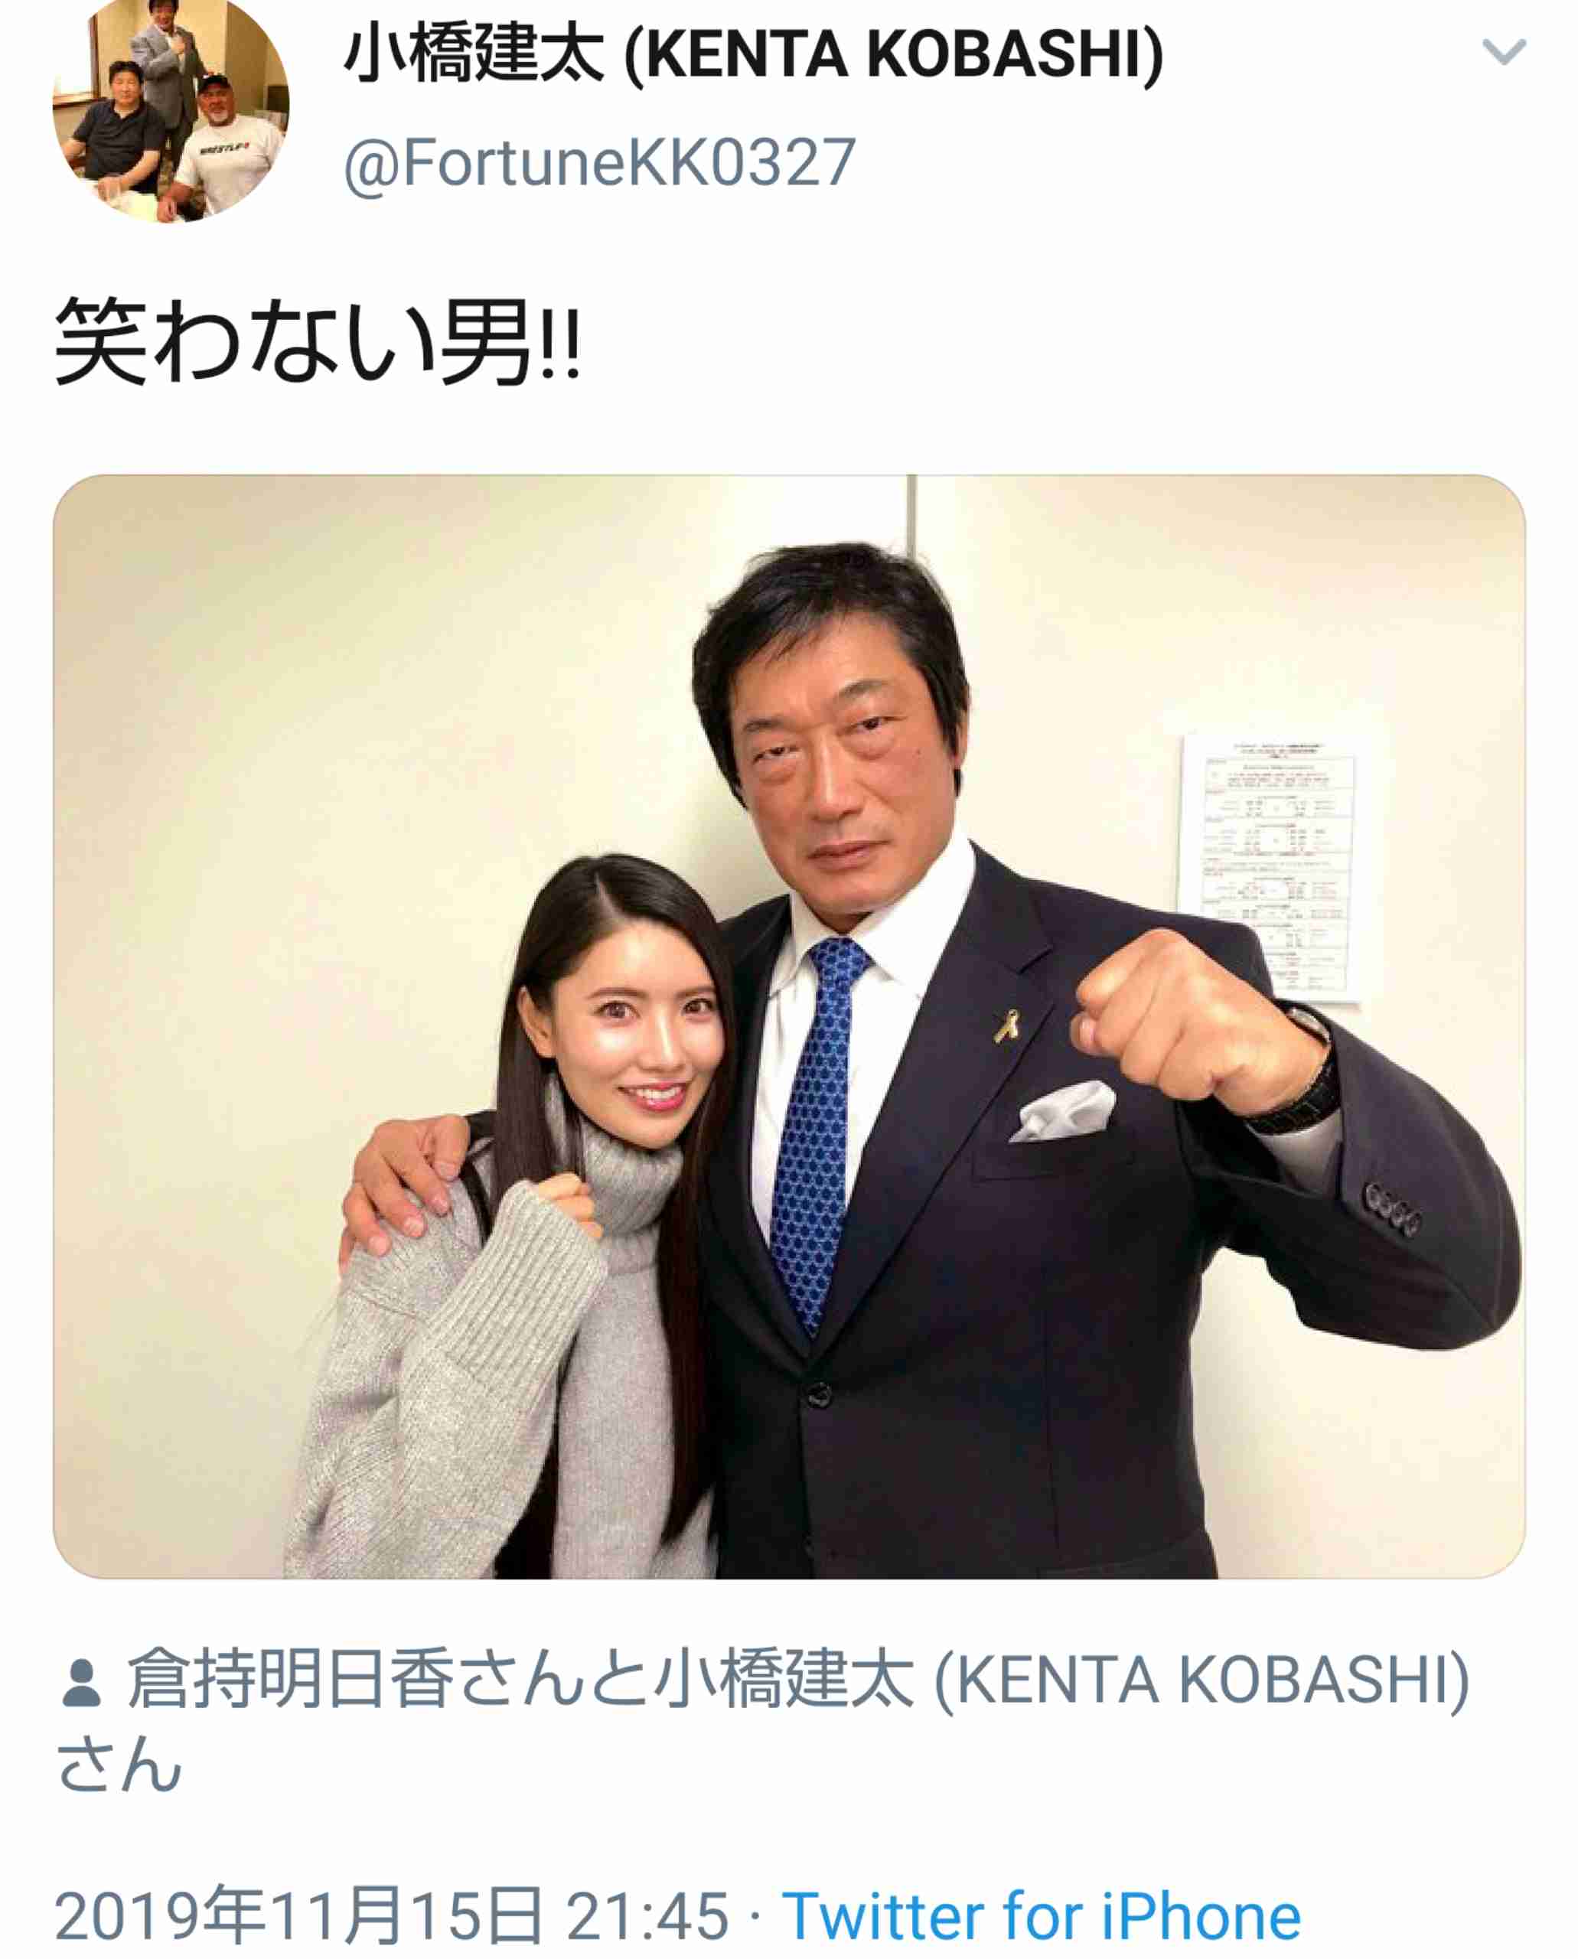The image size is (1578, 1959).
Task: Open tagged 小橋建太 (KENTA KOBASHI) below the photo
Action: pos(1061,1680)
